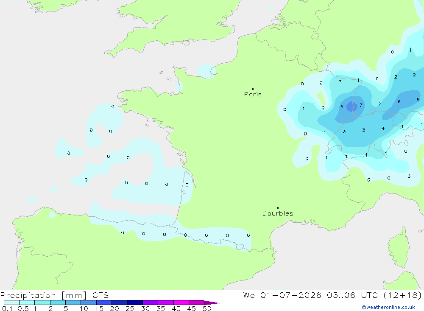
Task: Pick the 25–30 mm legend swatch
Action: coord(135,303)
